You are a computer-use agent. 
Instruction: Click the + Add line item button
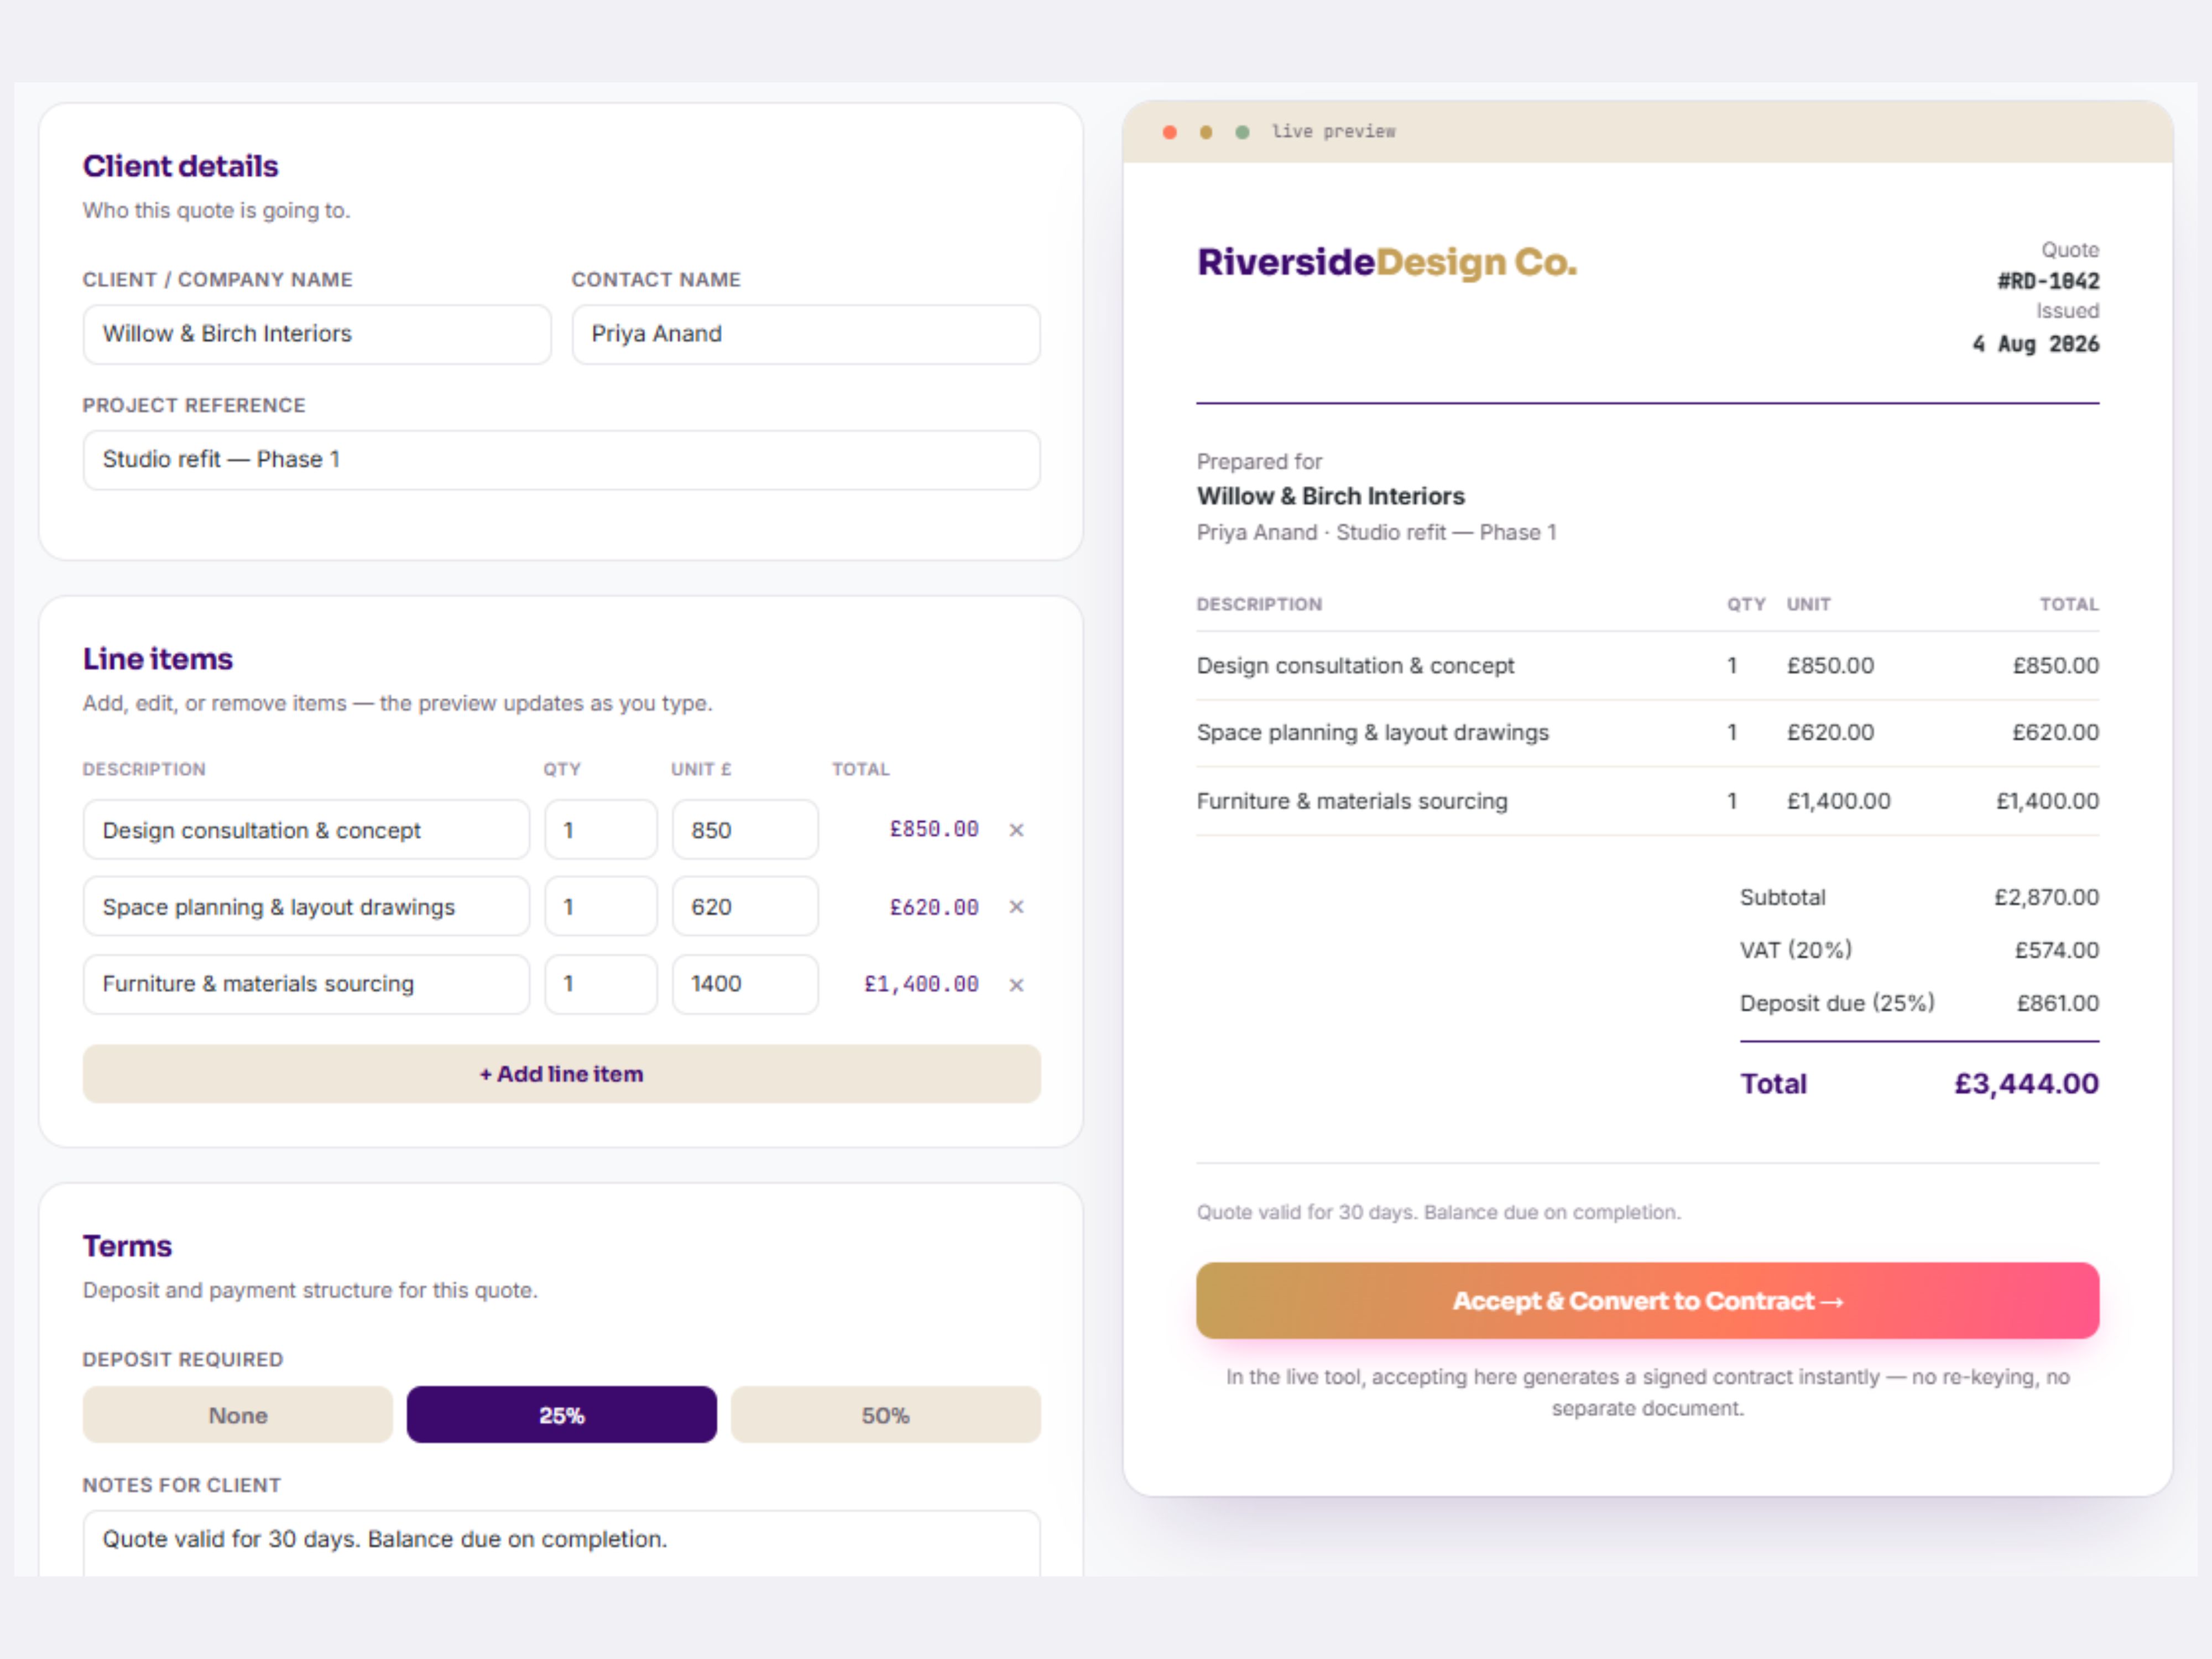click(x=562, y=1074)
